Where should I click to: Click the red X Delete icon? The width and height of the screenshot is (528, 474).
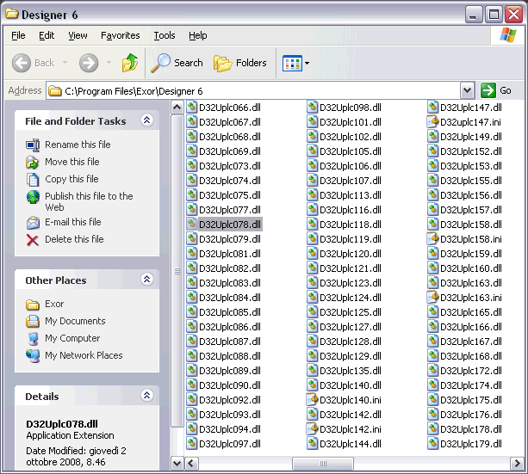click(x=33, y=240)
